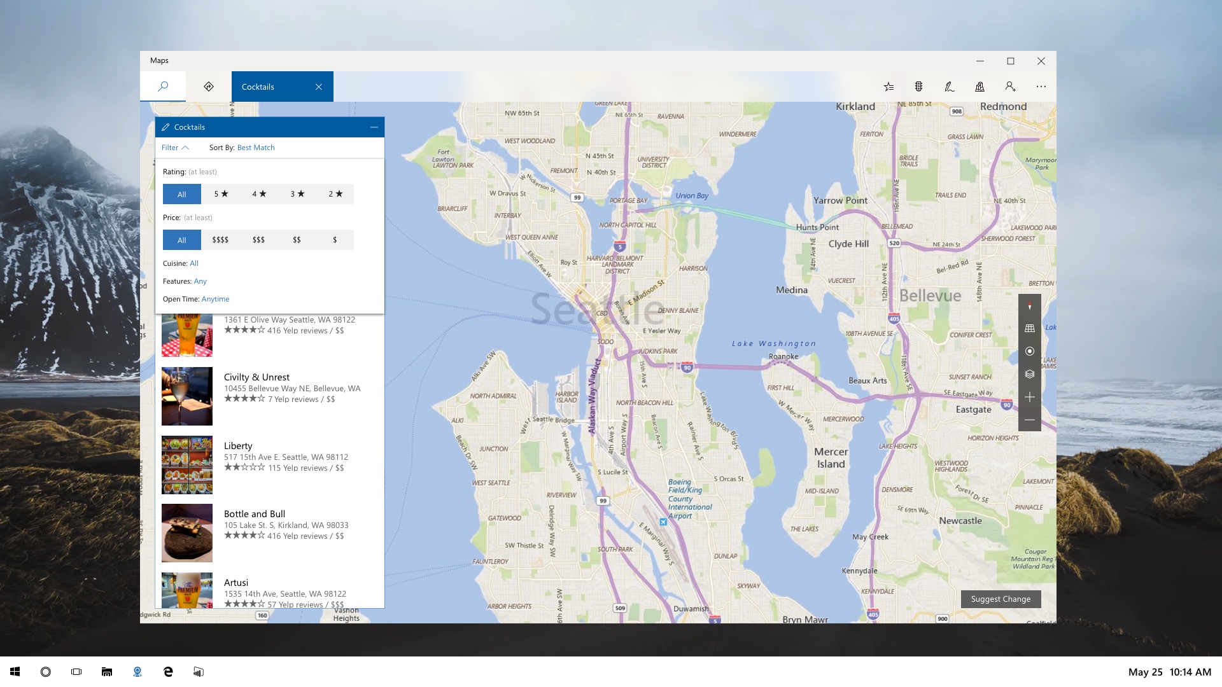This screenshot has width=1222, height=687.
Task: Click the pencil edit icon beside Cocktails
Action: tap(165, 127)
